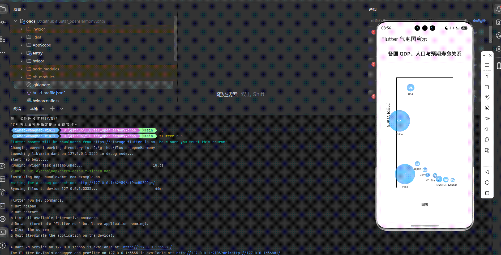The height and width of the screenshot is (255, 501).
Task: Collapse the ohos root project node
Action: pyautogui.click(x=15, y=21)
